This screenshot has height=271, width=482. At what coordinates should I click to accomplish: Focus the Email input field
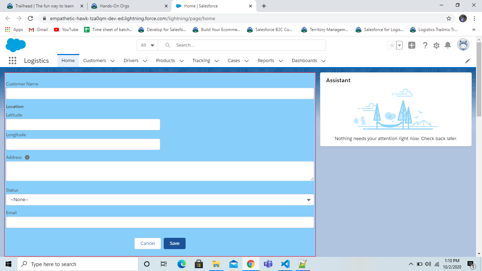[x=160, y=222]
